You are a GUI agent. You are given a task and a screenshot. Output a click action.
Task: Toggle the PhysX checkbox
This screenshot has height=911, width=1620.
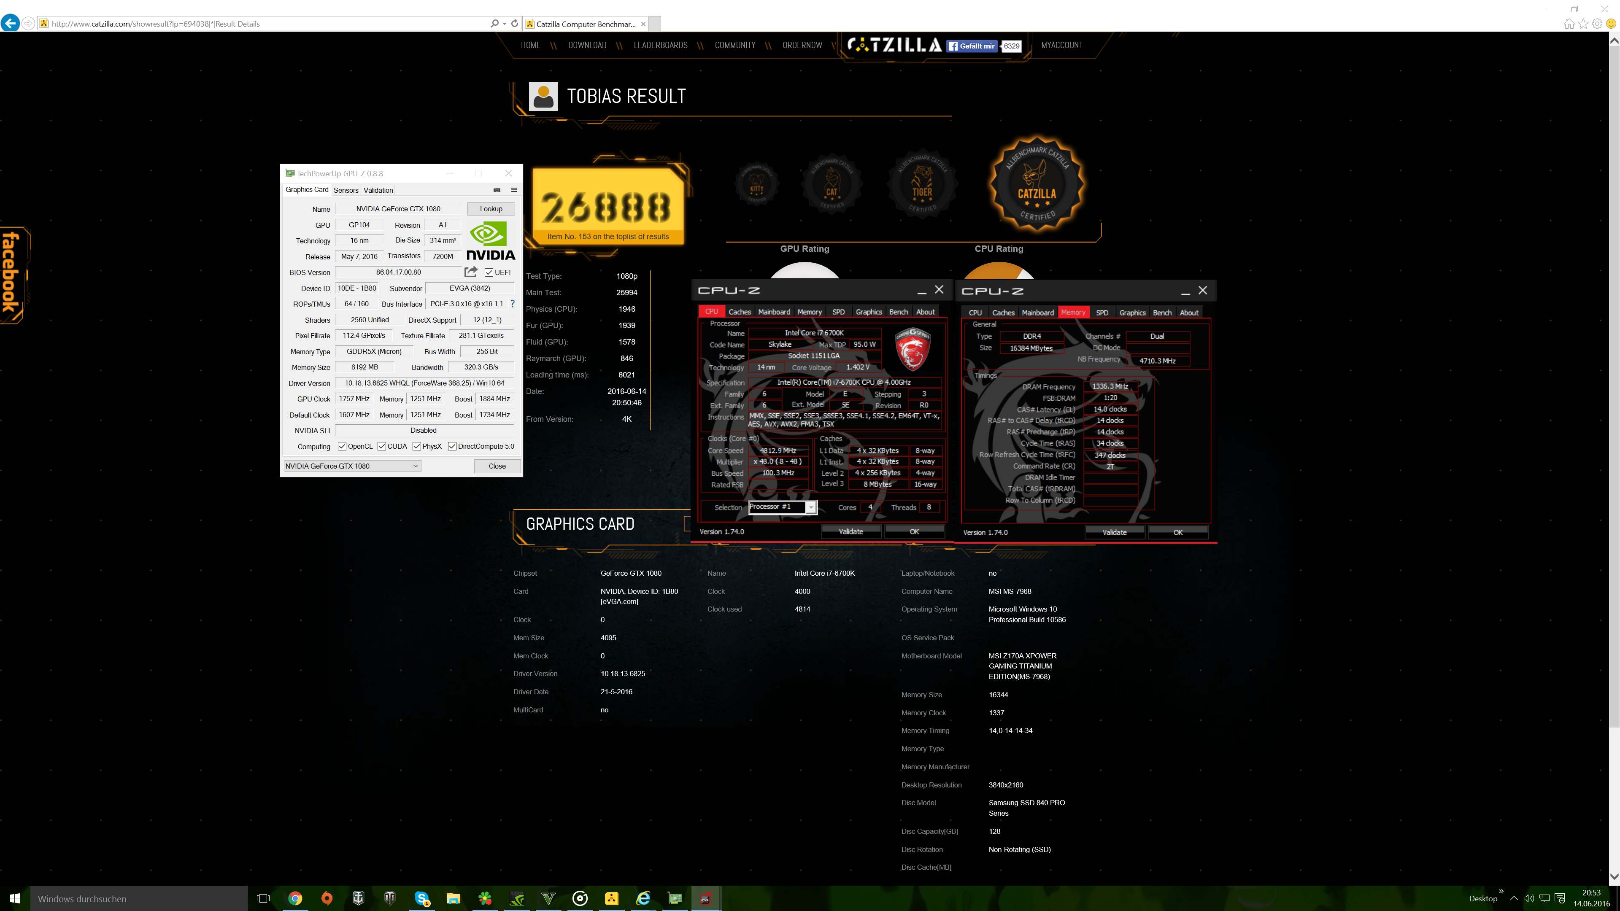pos(417,446)
